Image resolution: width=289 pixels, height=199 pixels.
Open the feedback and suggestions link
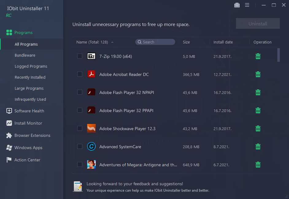tap(135, 184)
